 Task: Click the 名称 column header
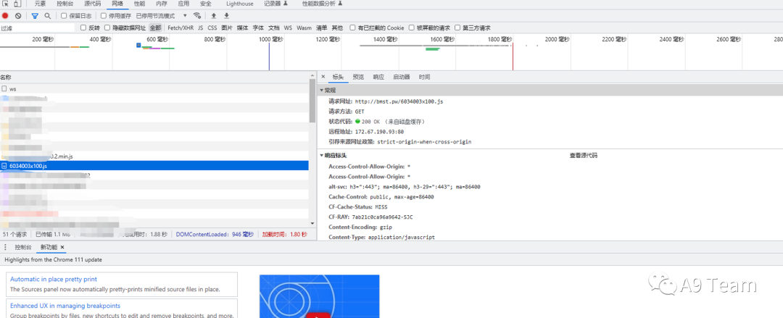click(x=6, y=78)
